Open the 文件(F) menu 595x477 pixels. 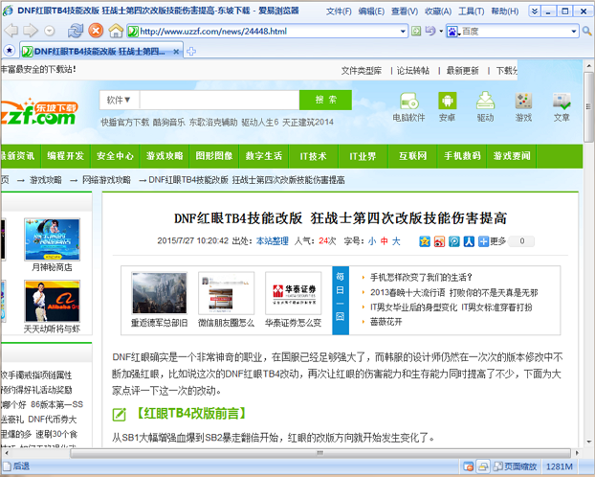pyautogui.click(x=339, y=11)
